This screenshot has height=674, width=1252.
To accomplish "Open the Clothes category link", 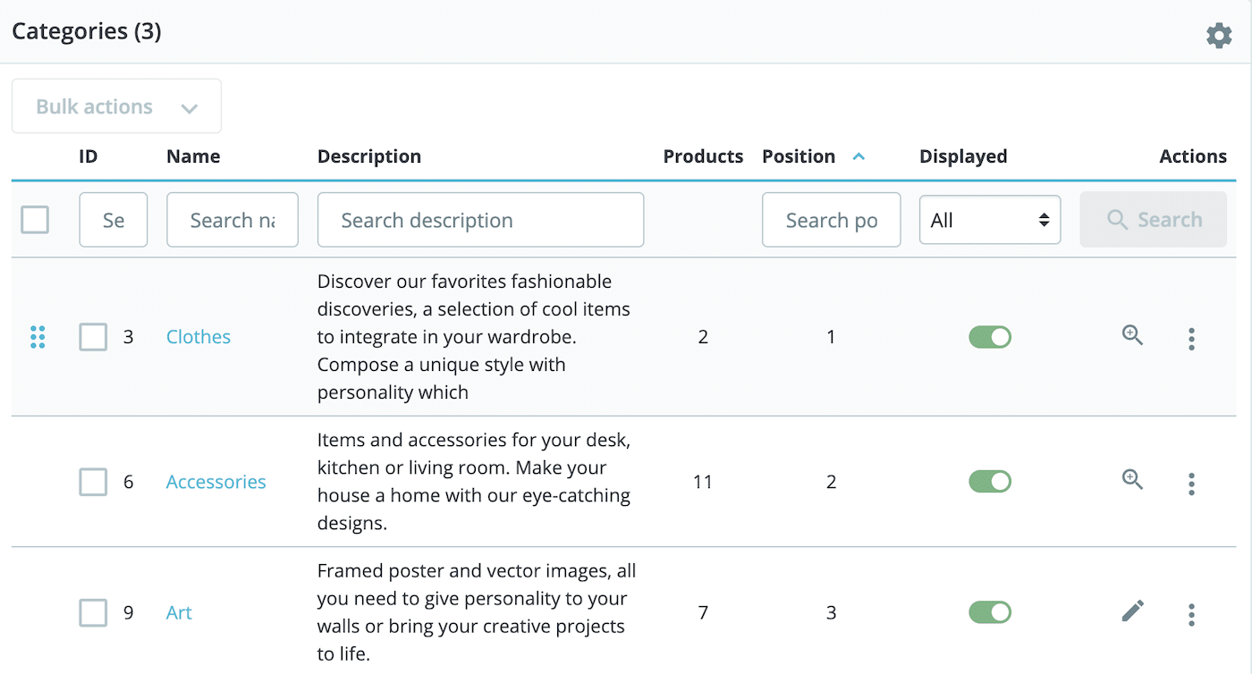I will click(x=198, y=337).
